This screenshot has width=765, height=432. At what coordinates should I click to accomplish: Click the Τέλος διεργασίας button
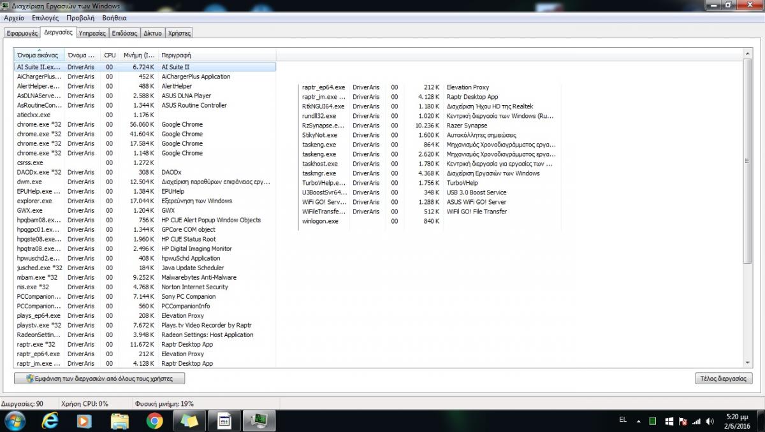tap(724, 378)
